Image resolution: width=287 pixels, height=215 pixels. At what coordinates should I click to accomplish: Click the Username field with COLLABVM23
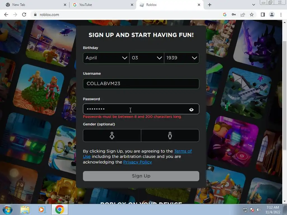coord(141,83)
